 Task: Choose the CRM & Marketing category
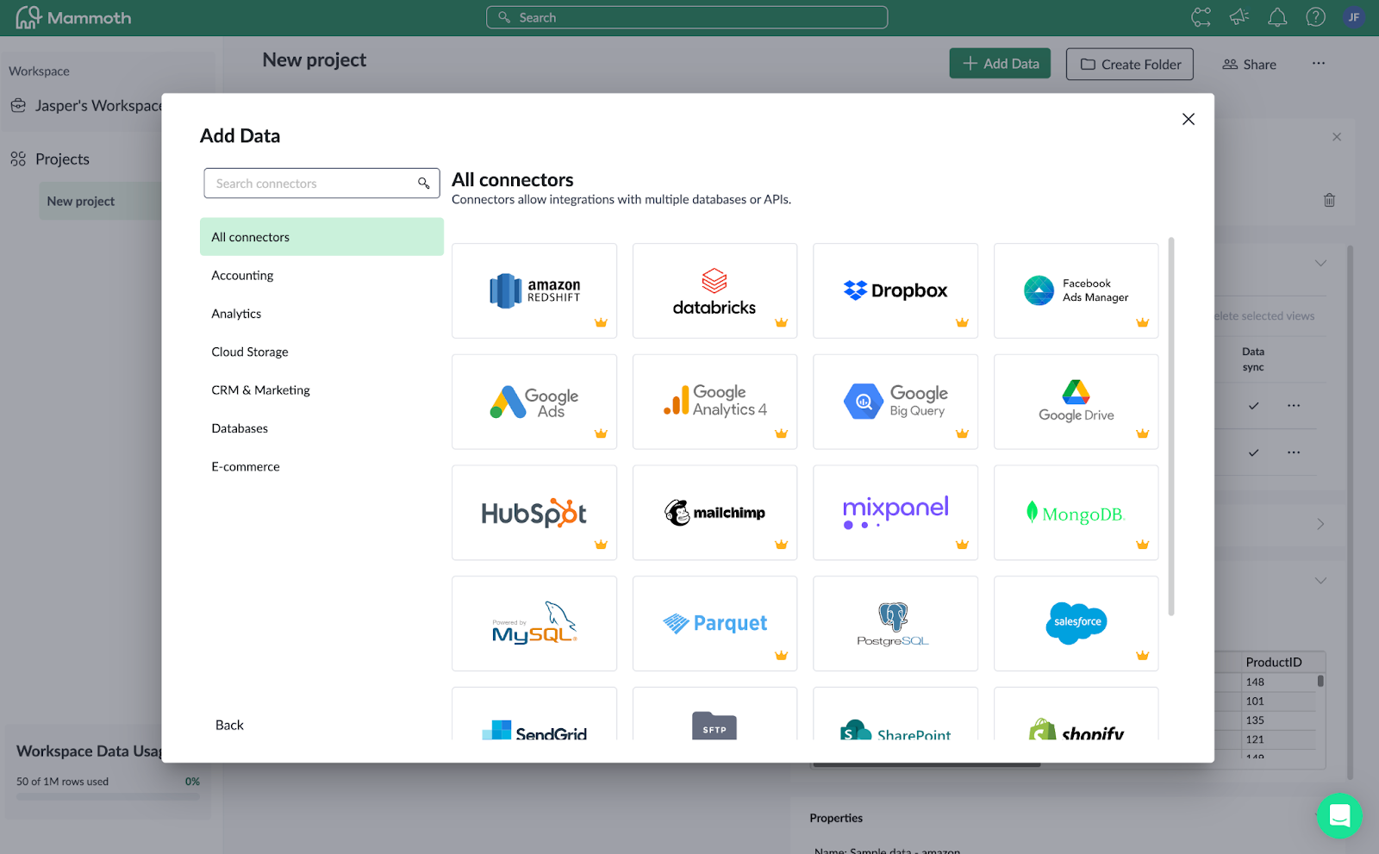321,390
